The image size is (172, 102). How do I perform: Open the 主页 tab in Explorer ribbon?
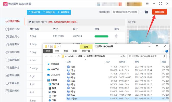(57, 51)
